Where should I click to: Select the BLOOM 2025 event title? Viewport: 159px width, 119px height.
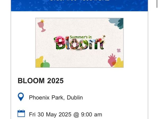41,81
